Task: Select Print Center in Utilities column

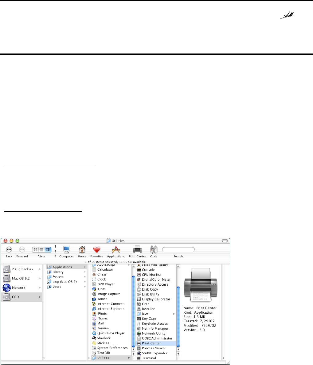Action: (x=156, y=343)
